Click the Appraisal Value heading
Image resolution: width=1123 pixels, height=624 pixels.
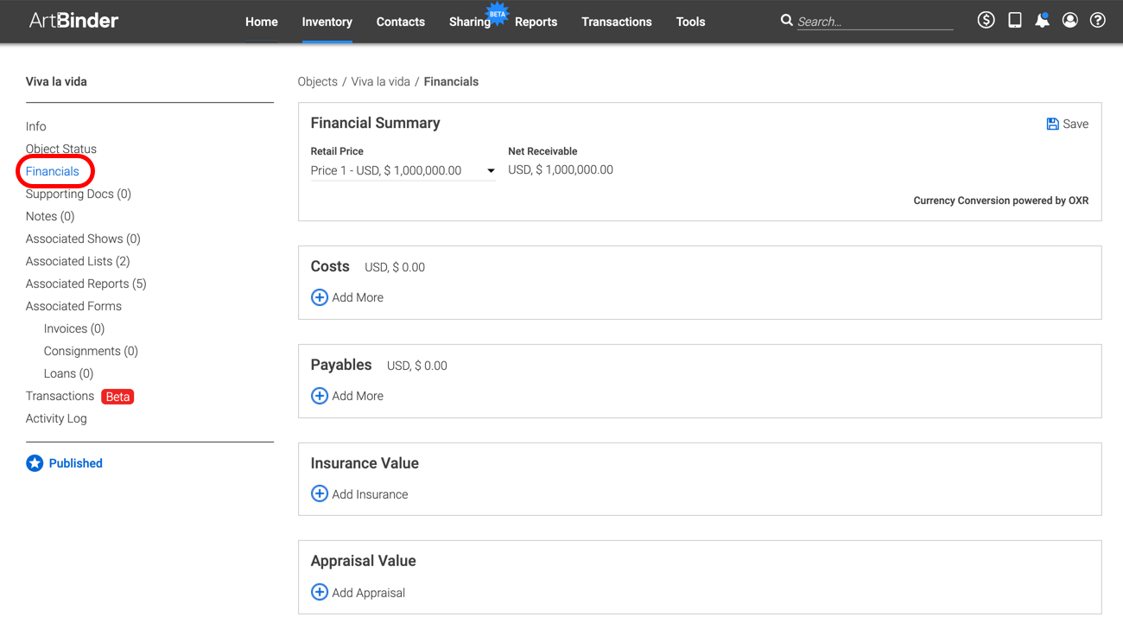point(364,561)
